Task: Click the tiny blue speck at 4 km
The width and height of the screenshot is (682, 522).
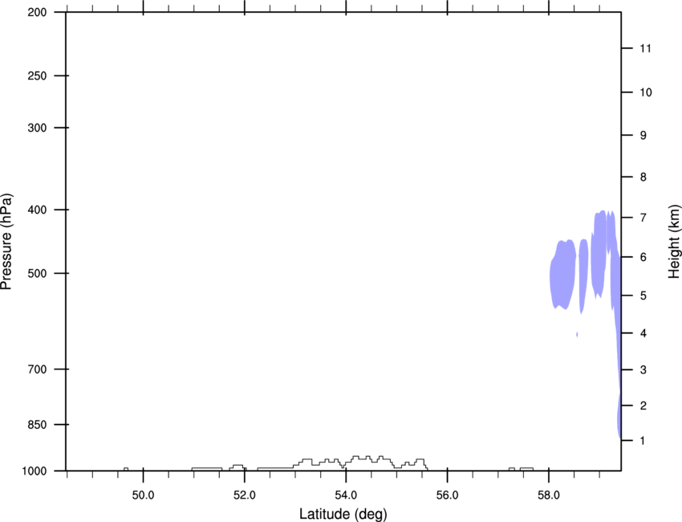Action: pos(577,334)
